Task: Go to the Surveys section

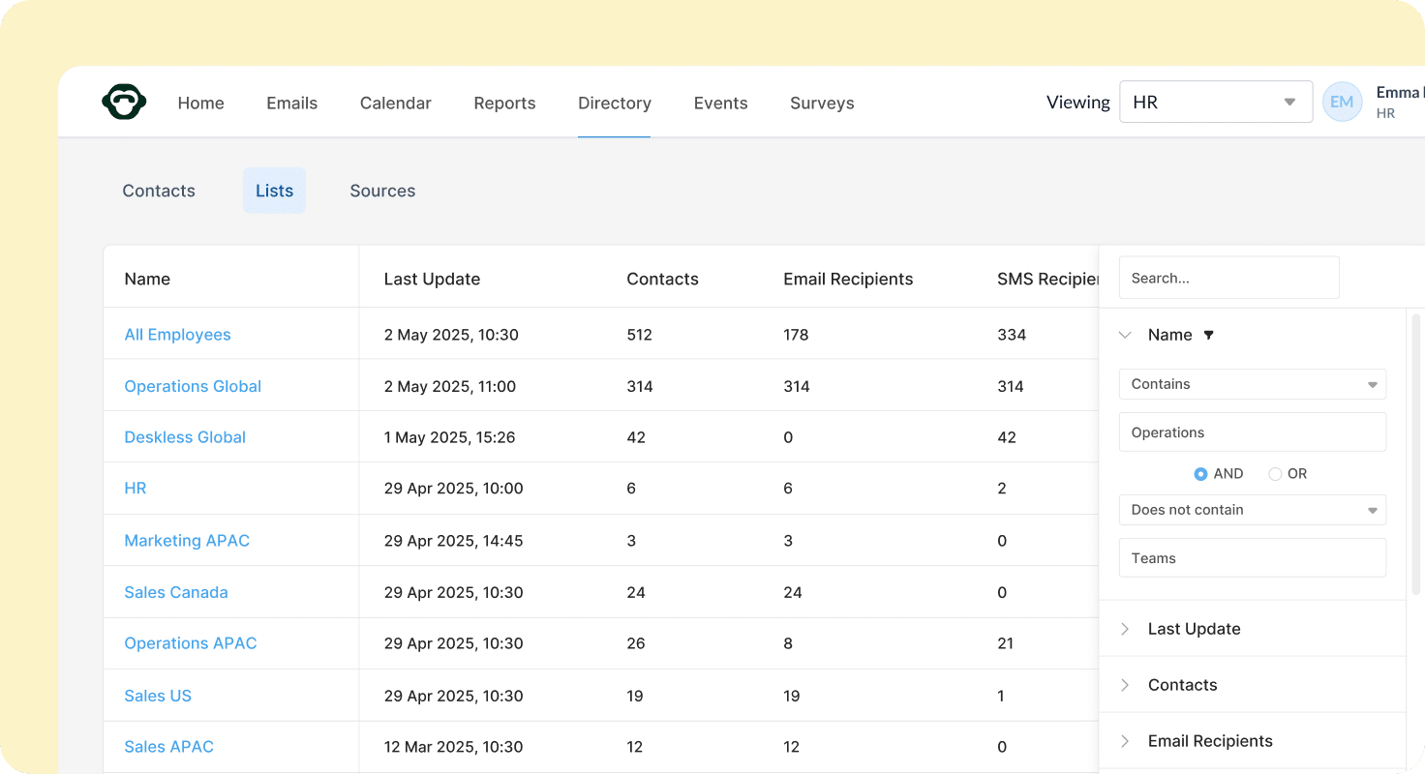Action: 821,103
